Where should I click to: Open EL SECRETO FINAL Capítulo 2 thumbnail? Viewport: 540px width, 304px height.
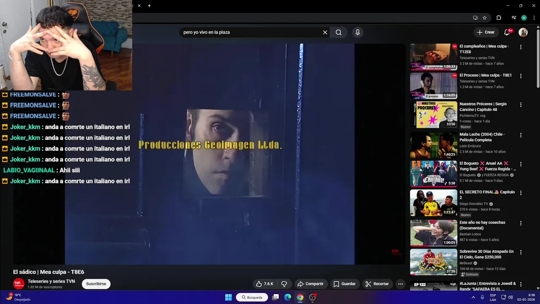click(433, 202)
